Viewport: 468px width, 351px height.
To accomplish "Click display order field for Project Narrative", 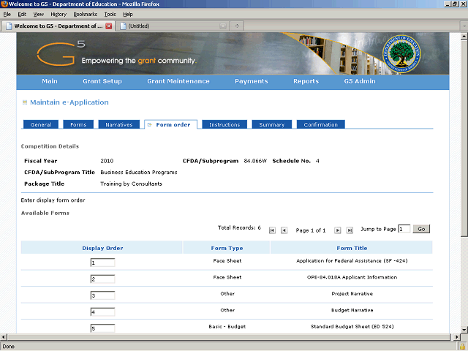I will coord(102,295).
